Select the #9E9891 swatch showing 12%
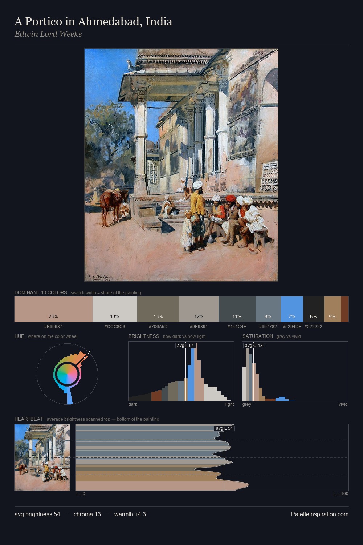 (199, 309)
